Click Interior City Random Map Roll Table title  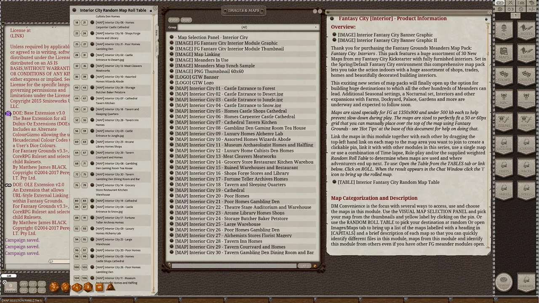[x=113, y=10]
